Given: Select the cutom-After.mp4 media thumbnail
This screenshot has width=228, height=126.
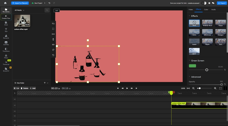Looking at the screenshot, I should click(x=22, y=21).
